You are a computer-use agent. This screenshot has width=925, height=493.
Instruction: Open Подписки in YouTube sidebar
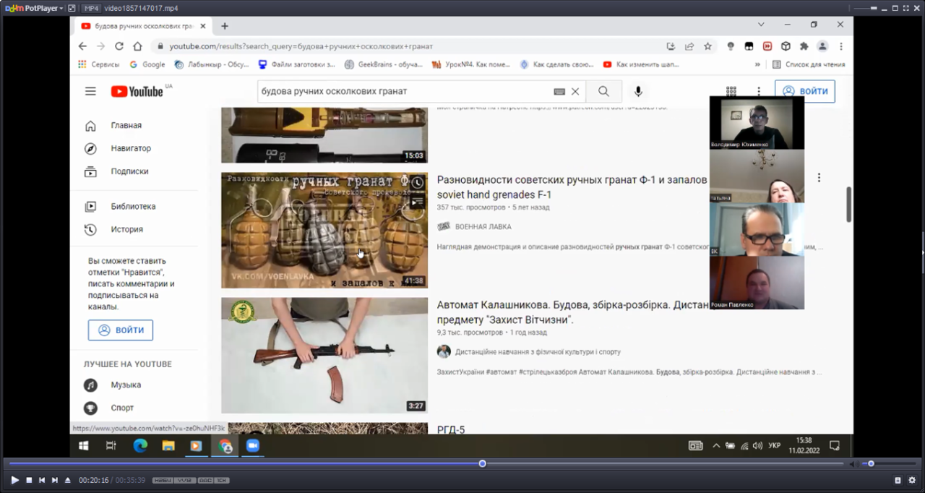pyautogui.click(x=129, y=171)
